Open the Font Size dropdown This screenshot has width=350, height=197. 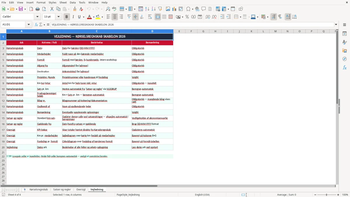[x=59, y=17]
